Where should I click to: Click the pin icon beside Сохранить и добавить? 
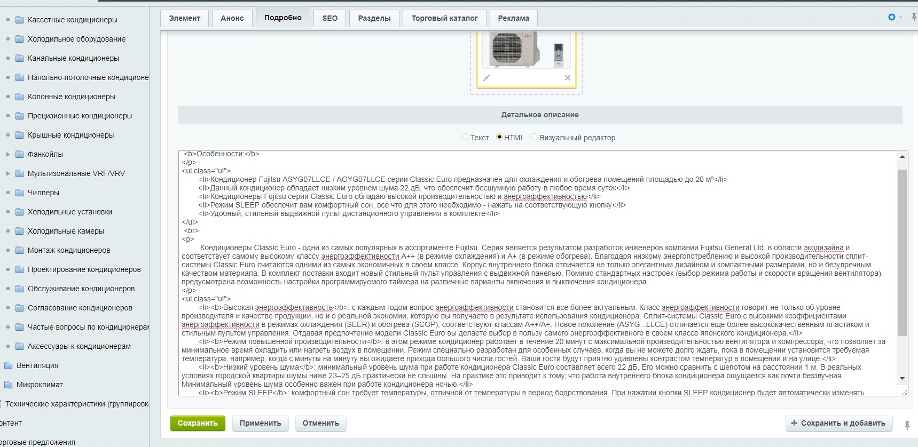tap(907, 425)
